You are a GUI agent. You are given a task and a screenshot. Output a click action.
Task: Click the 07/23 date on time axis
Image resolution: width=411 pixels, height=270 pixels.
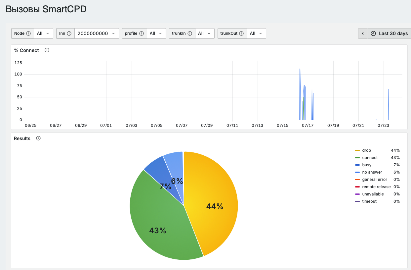(x=384, y=126)
